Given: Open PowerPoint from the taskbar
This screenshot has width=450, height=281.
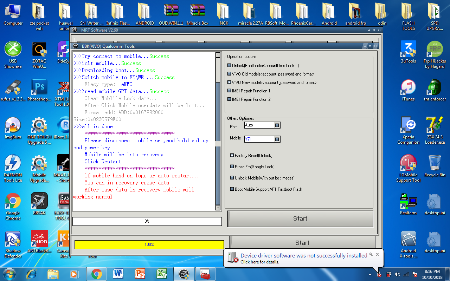Looking at the screenshot, I should 140,274.
